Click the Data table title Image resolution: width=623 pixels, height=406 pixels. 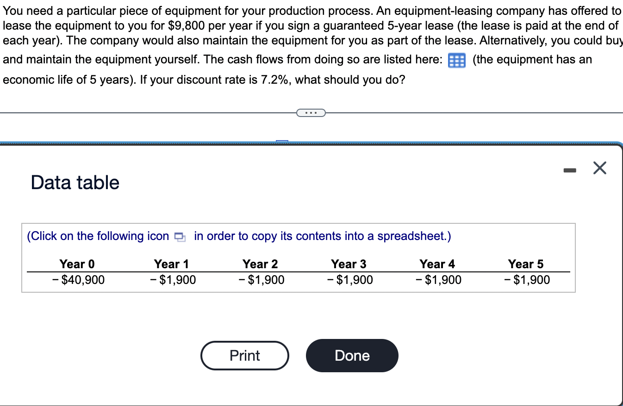74,182
